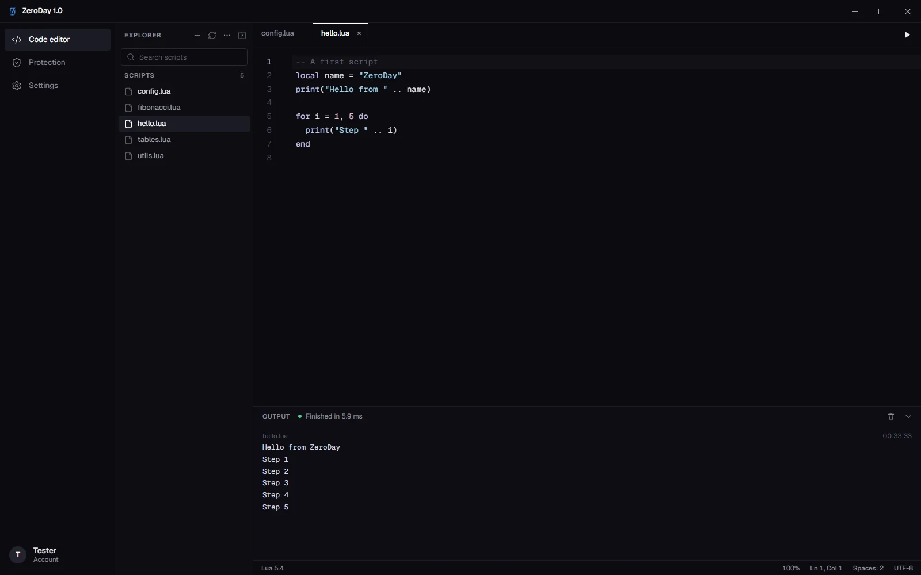
Task: Click the file icon beside fibonacci.lua
Action: [x=129, y=108]
